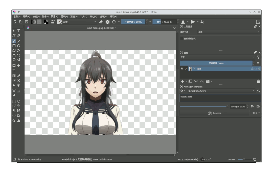
Task: Open the 濾鏡(R) menu
Action: pos(74,17)
